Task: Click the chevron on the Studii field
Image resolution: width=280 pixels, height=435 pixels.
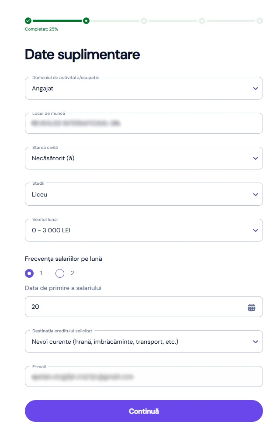Action: click(256, 194)
